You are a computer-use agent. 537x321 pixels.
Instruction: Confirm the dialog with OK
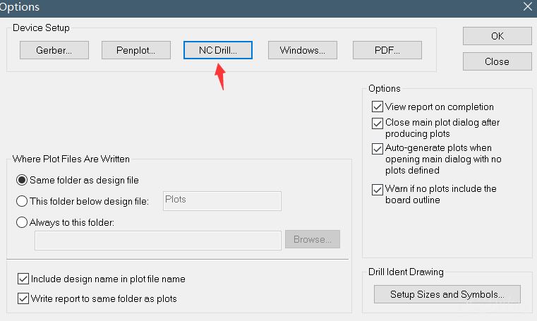[497, 36]
